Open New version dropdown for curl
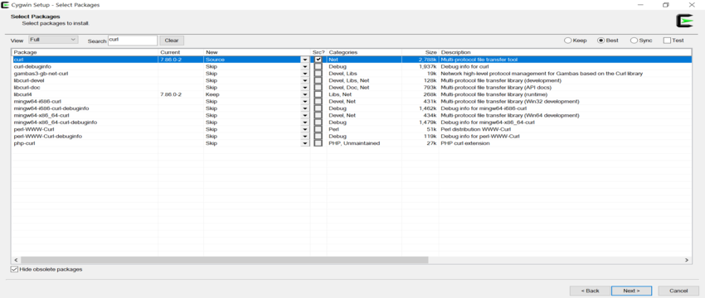 point(305,60)
